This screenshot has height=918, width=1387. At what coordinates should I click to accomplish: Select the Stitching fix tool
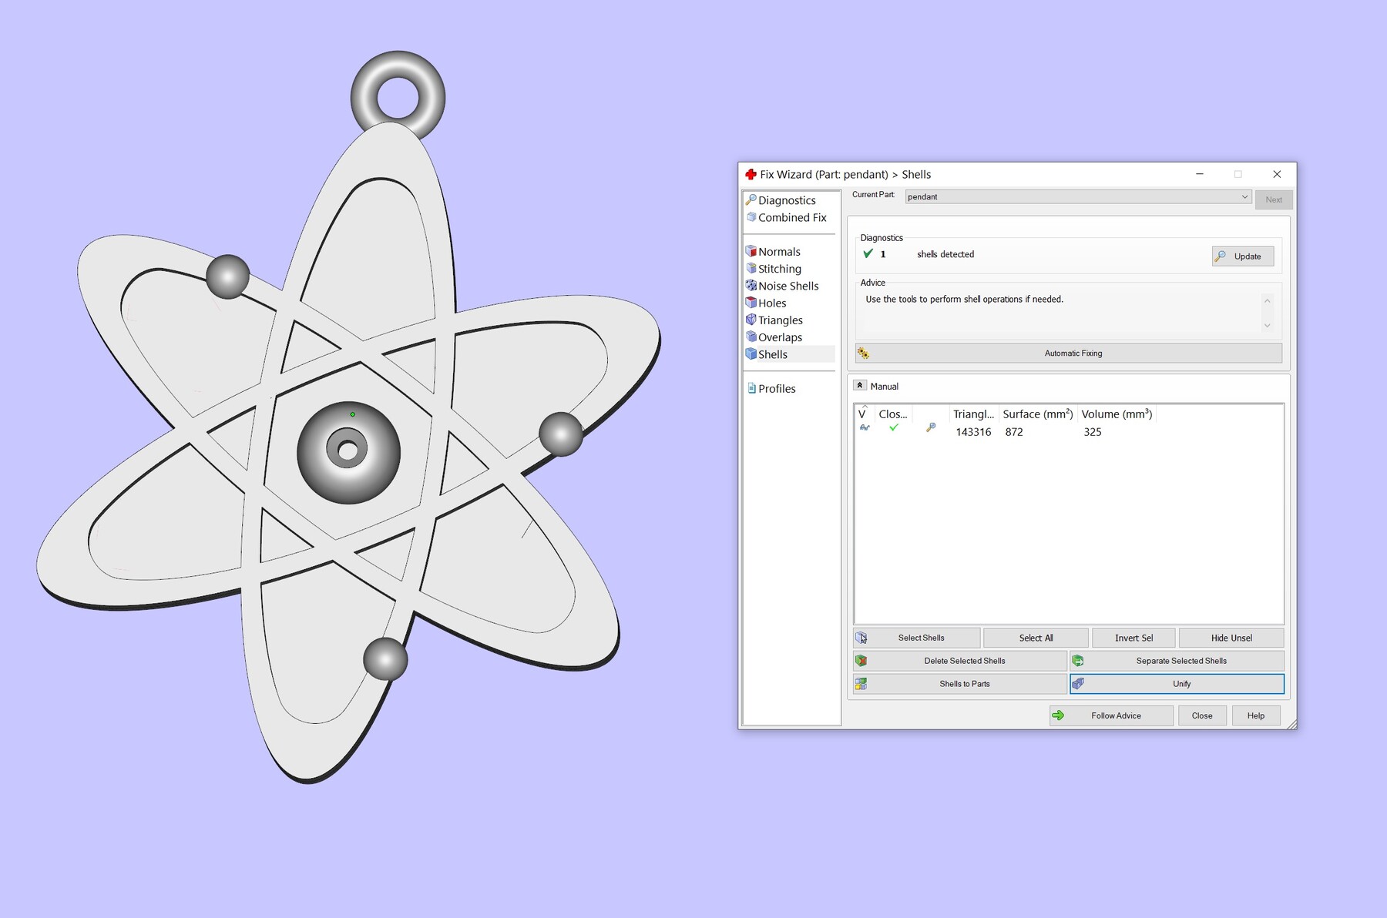click(781, 268)
